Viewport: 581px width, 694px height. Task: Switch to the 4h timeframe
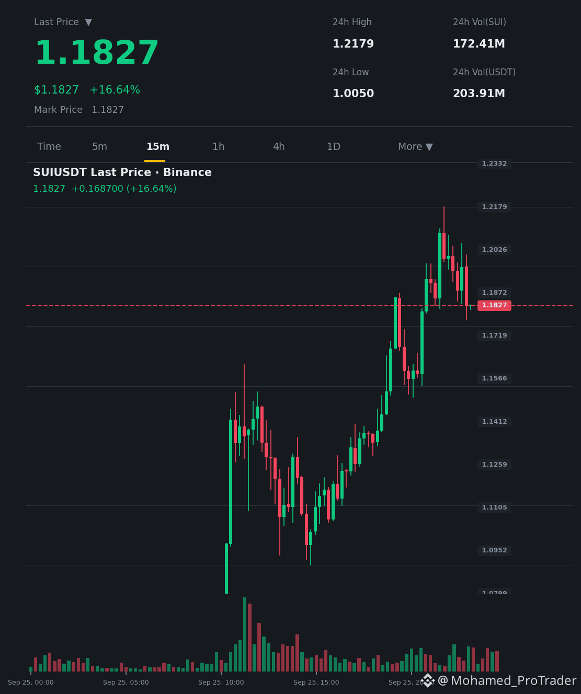279,147
